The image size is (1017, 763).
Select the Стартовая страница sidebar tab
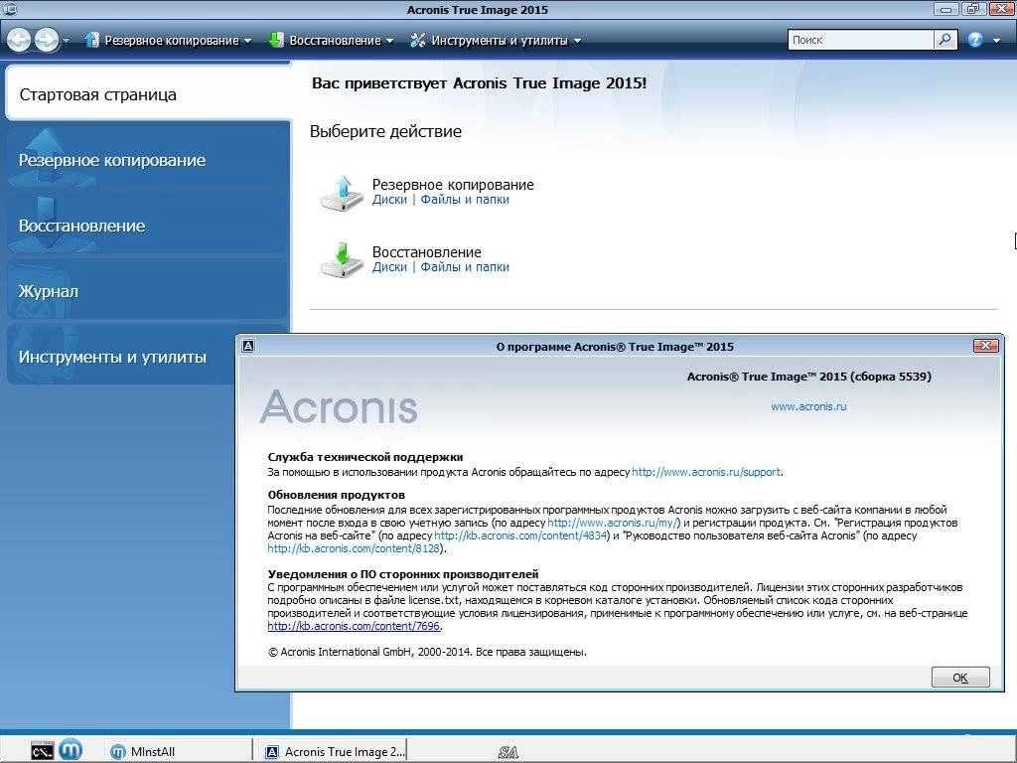coord(148,94)
